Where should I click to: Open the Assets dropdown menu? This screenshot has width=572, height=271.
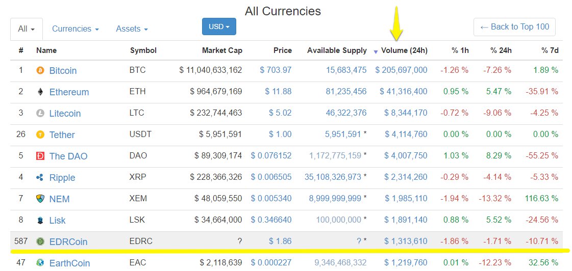click(132, 29)
